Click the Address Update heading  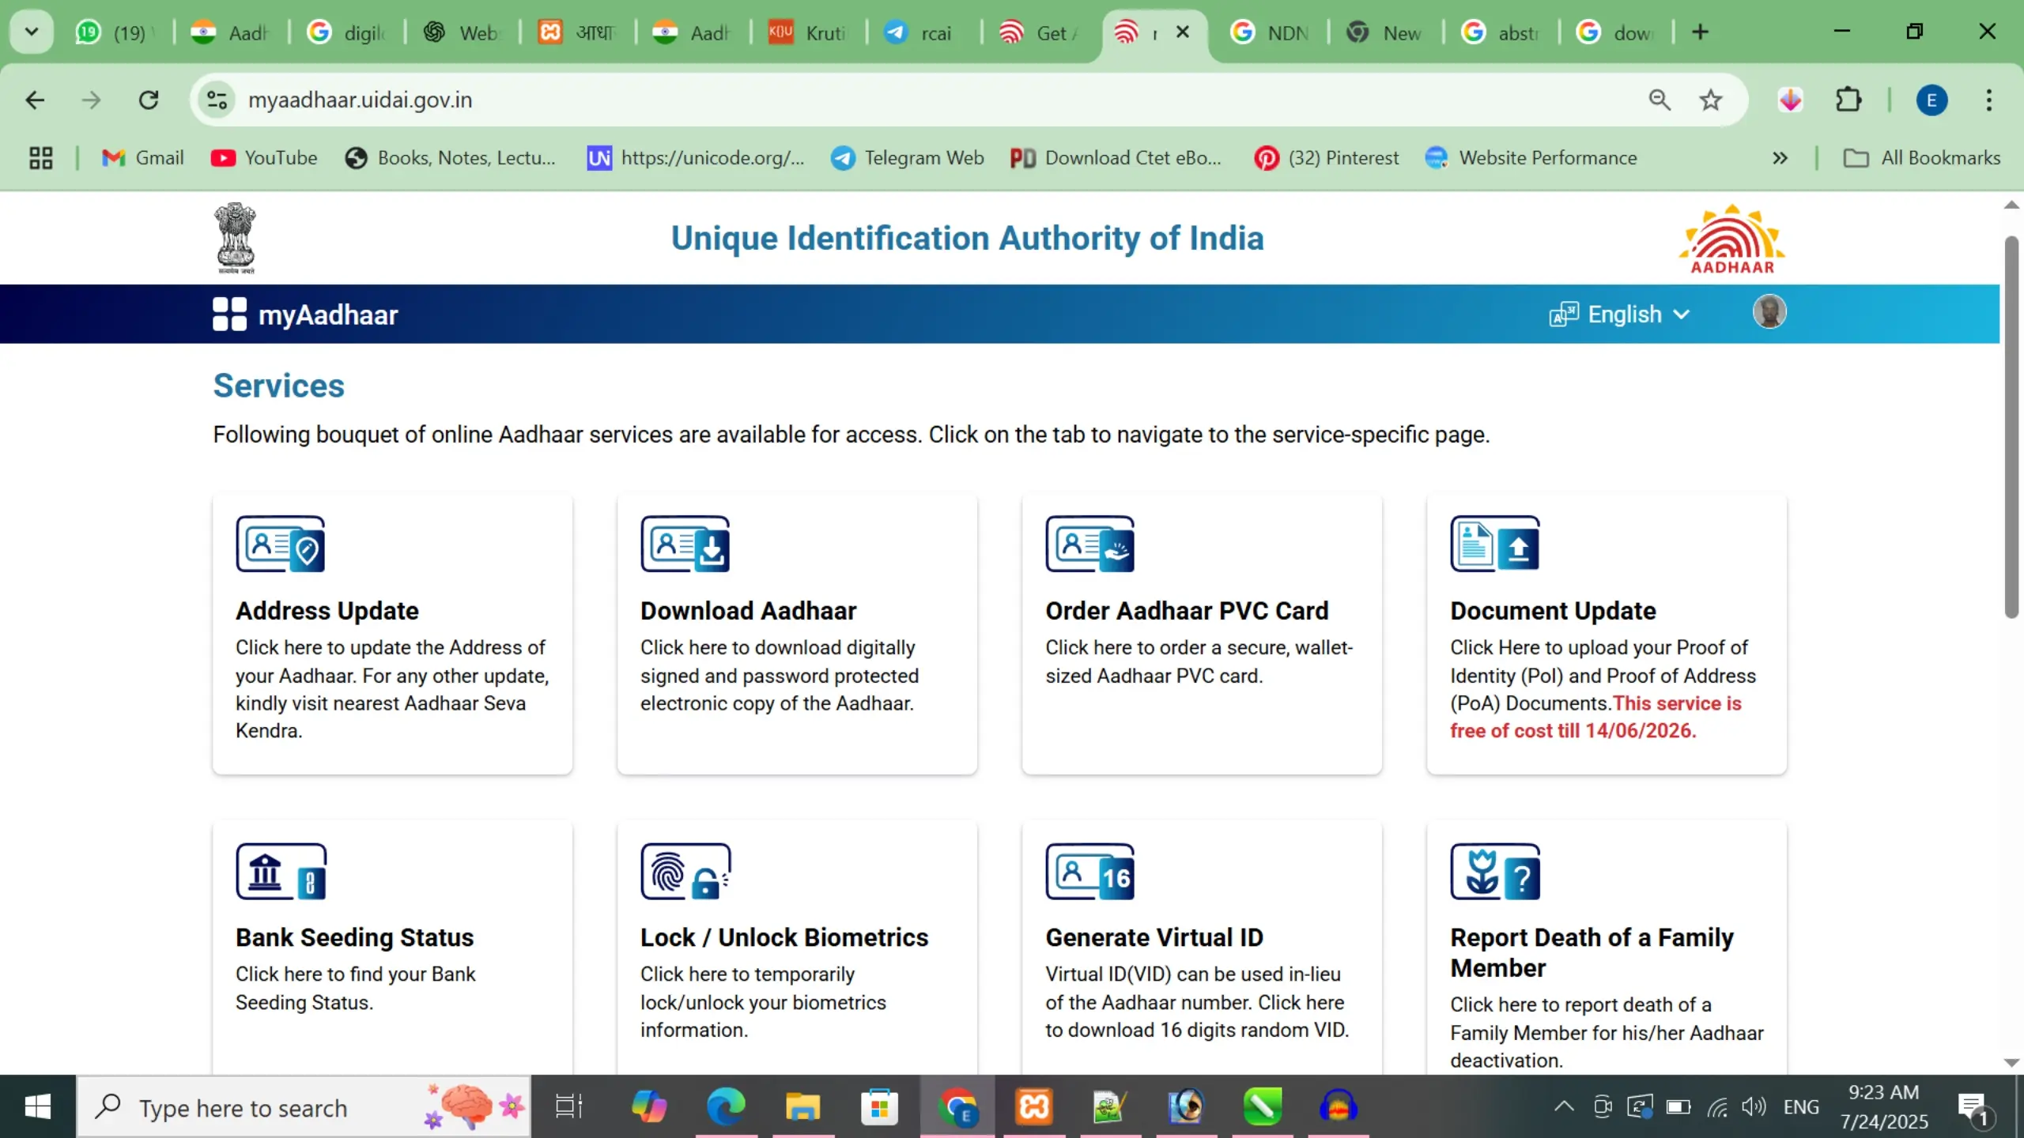click(327, 611)
